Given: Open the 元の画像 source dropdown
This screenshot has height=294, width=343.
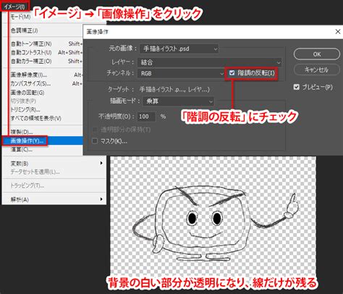Looking at the screenshot, I should point(179,49).
